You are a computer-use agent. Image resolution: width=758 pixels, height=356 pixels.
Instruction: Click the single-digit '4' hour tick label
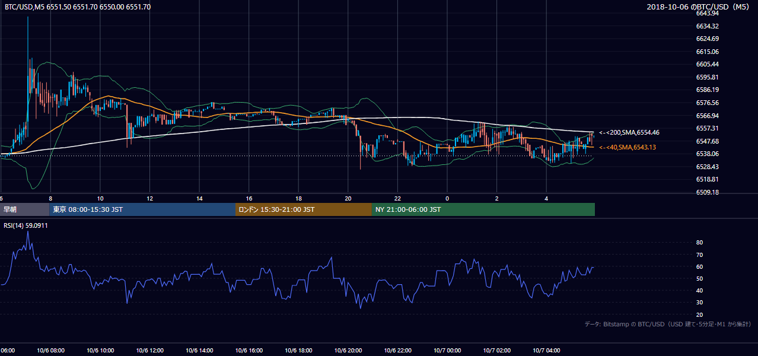[x=547, y=198]
